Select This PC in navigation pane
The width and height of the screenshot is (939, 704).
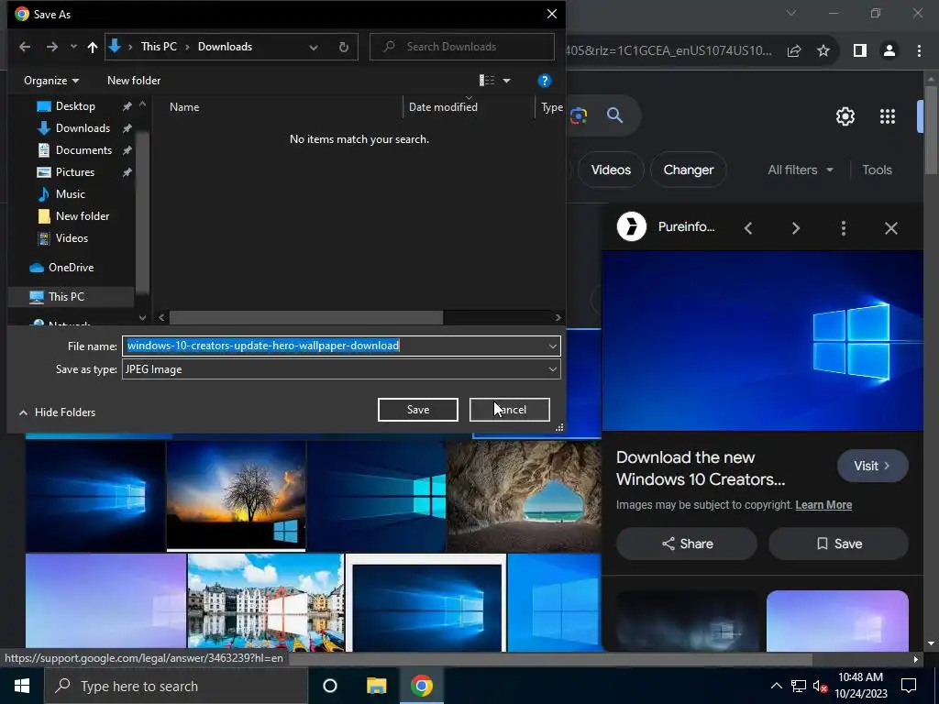(66, 296)
